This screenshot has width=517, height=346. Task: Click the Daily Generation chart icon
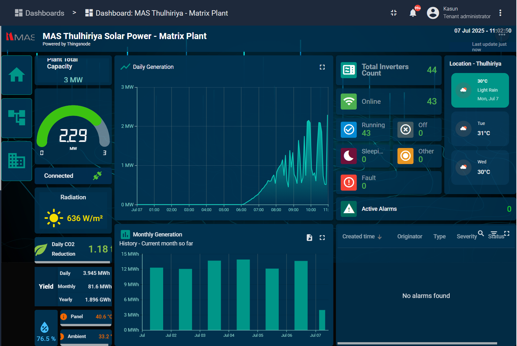pos(125,67)
